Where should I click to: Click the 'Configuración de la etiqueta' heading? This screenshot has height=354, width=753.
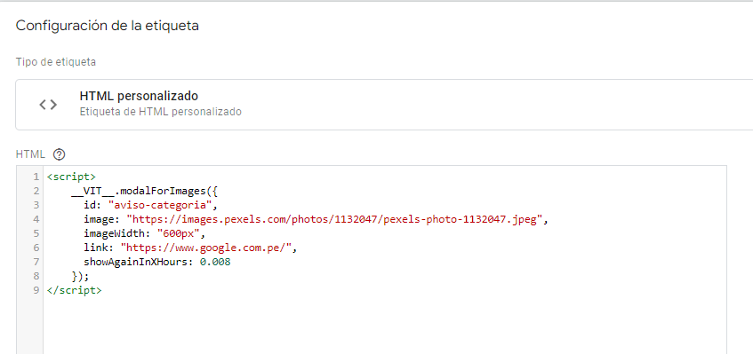coord(107,26)
